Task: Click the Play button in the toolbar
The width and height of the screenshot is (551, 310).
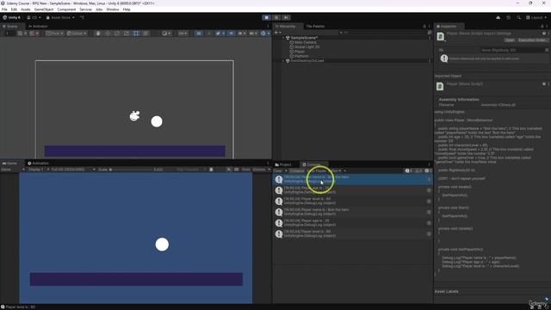Action: [266, 17]
